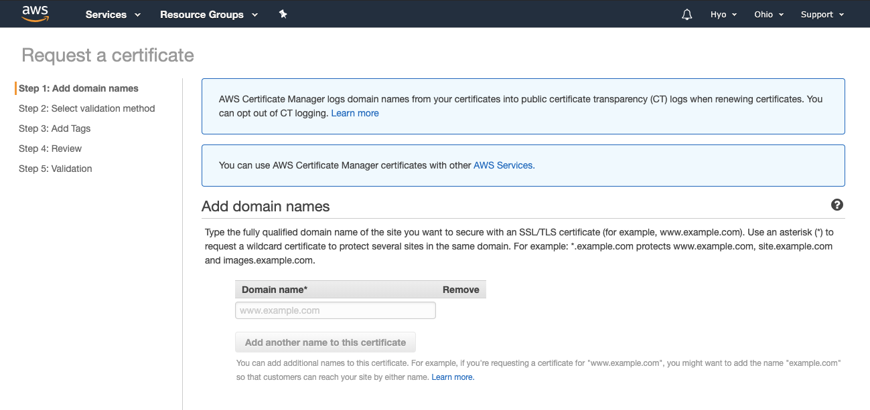Open the Support dropdown

tap(821, 14)
